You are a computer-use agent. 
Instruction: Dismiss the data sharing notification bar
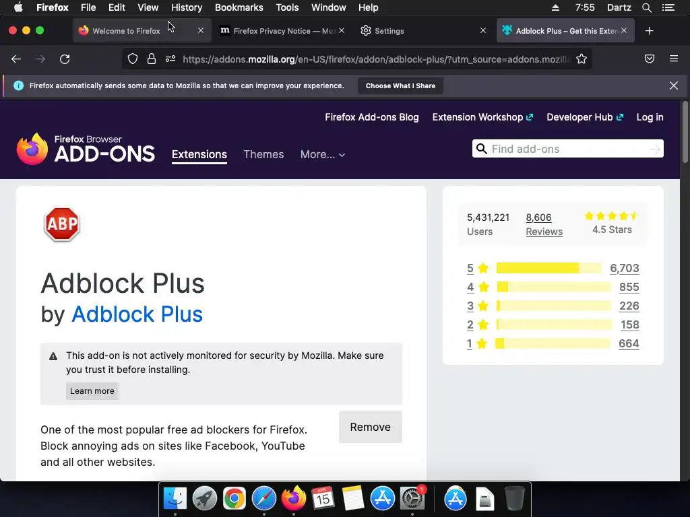pos(673,85)
